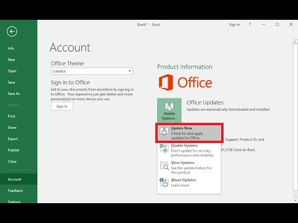This screenshot has height=223, width=298.
Task: Select the Account sidebar item
Action: click(x=19, y=179)
